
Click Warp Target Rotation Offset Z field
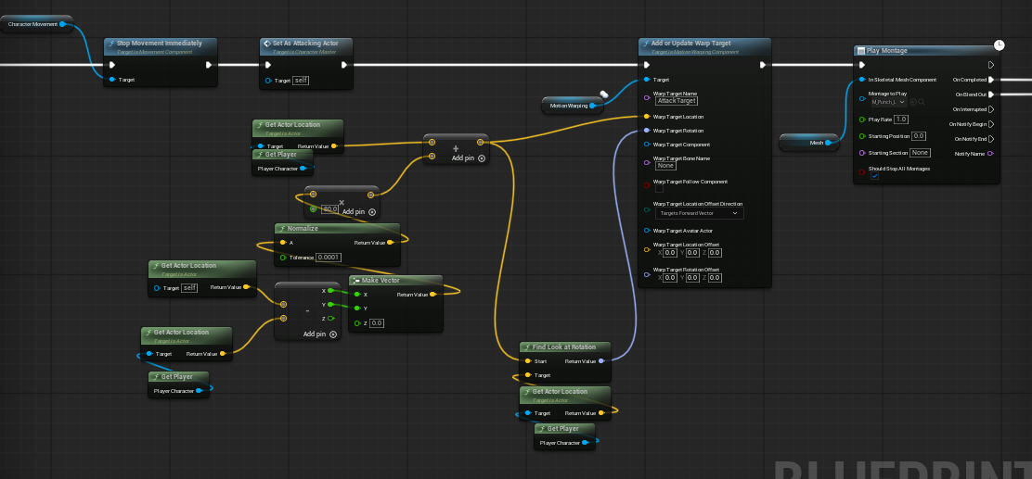(715, 277)
